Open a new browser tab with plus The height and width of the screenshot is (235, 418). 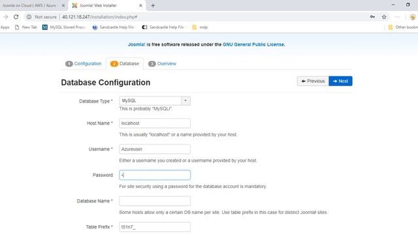(153, 5)
